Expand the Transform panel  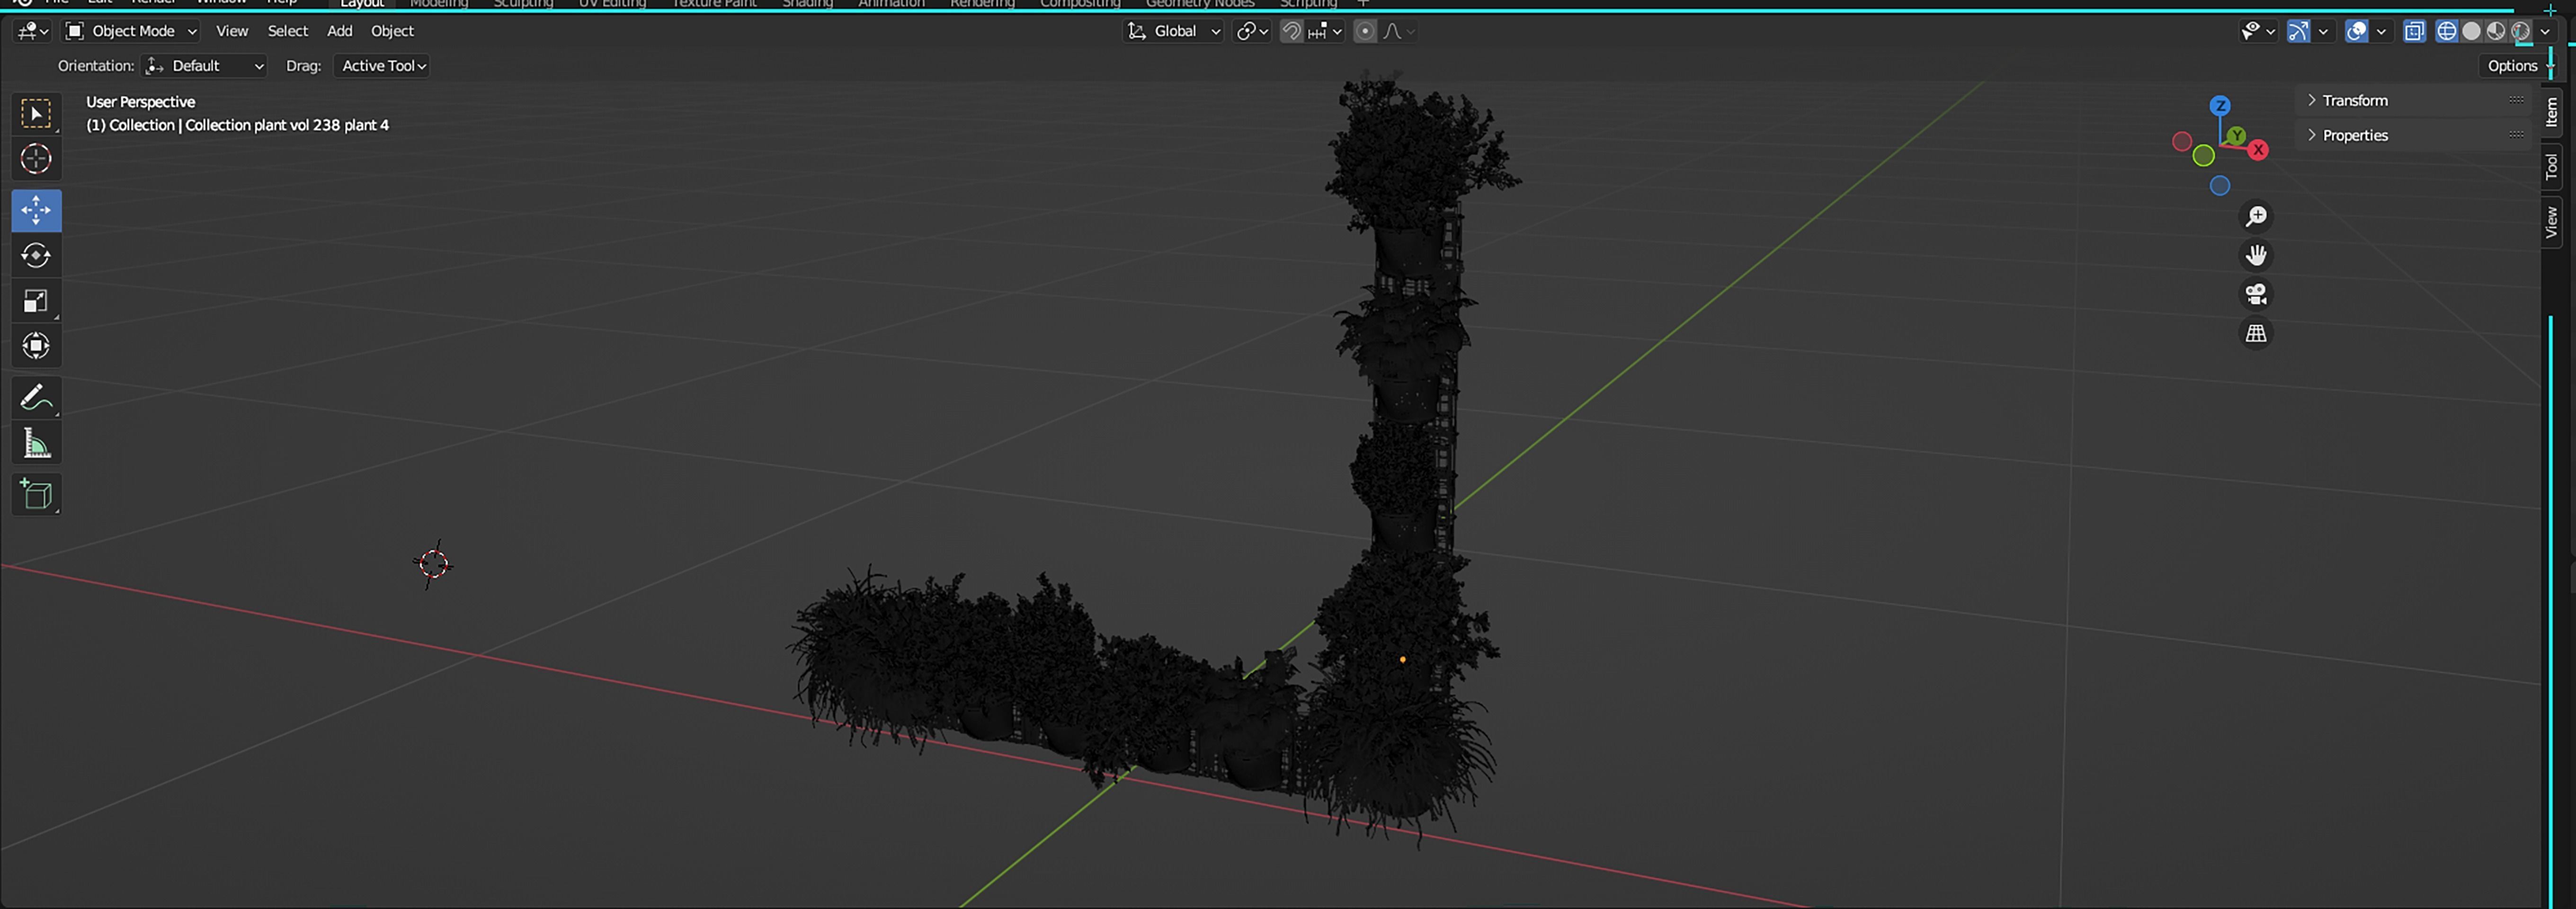tap(2412, 100)
